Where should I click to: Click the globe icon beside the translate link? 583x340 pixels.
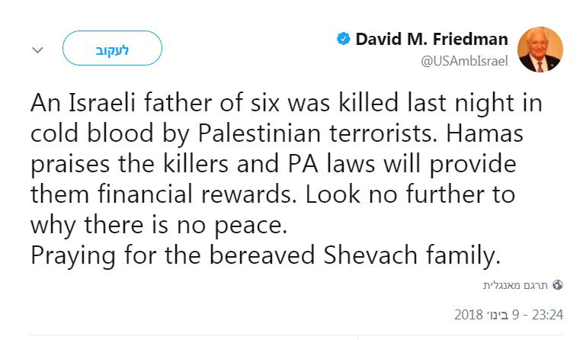pos(558,285)
